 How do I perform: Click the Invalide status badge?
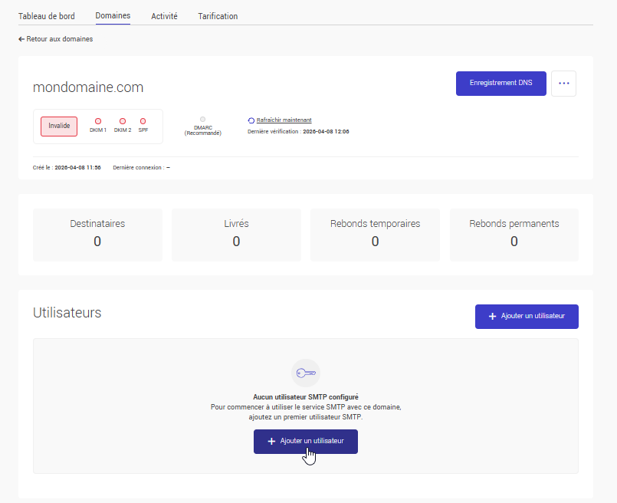(58, 126)
